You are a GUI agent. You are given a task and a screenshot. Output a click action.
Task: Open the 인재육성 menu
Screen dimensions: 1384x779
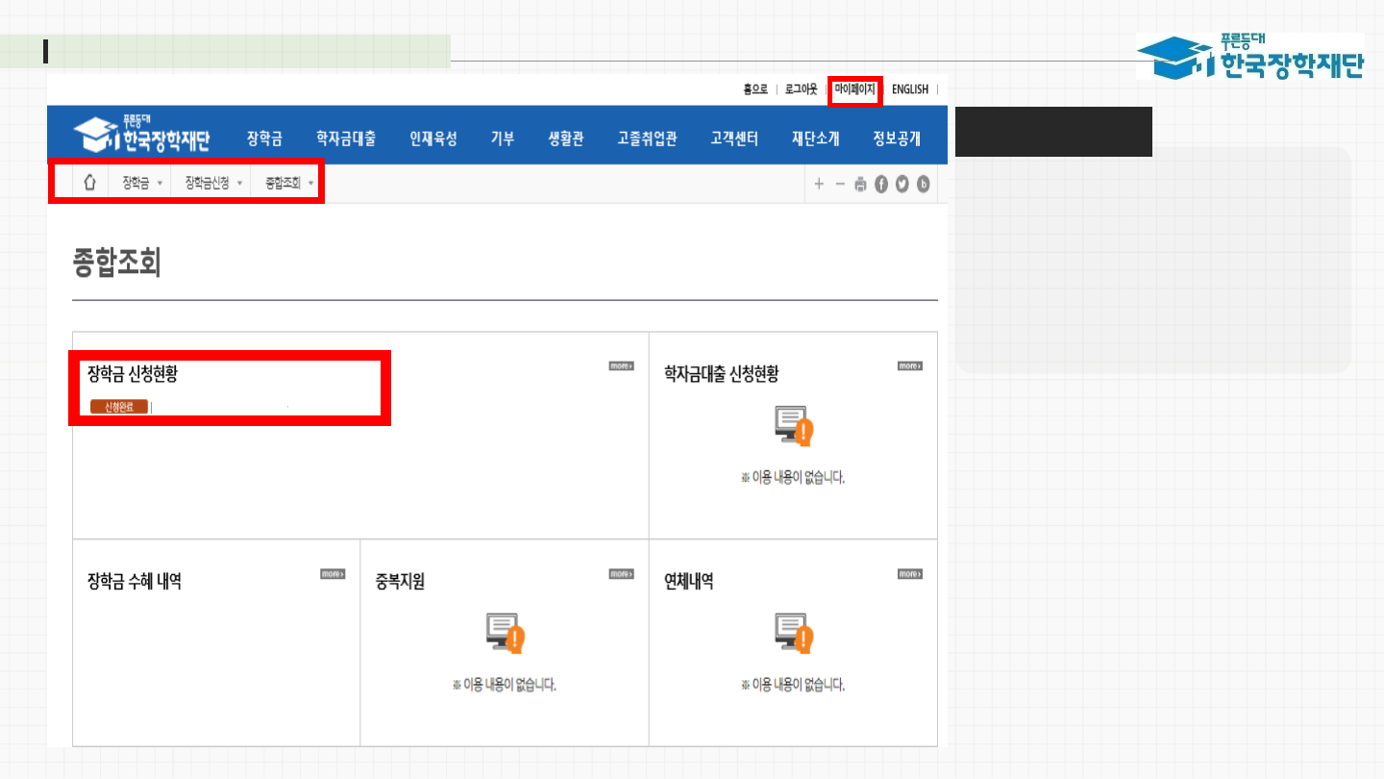433,138
